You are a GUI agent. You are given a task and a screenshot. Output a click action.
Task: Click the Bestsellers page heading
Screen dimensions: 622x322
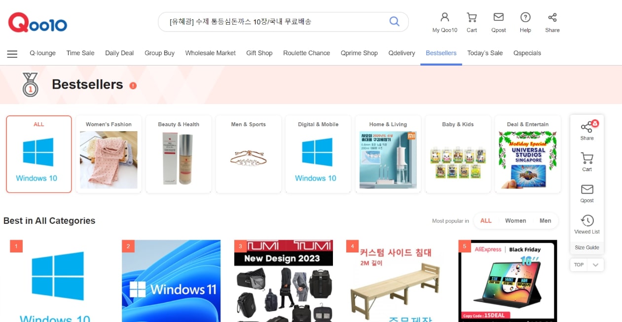click(x=87, y=85)
